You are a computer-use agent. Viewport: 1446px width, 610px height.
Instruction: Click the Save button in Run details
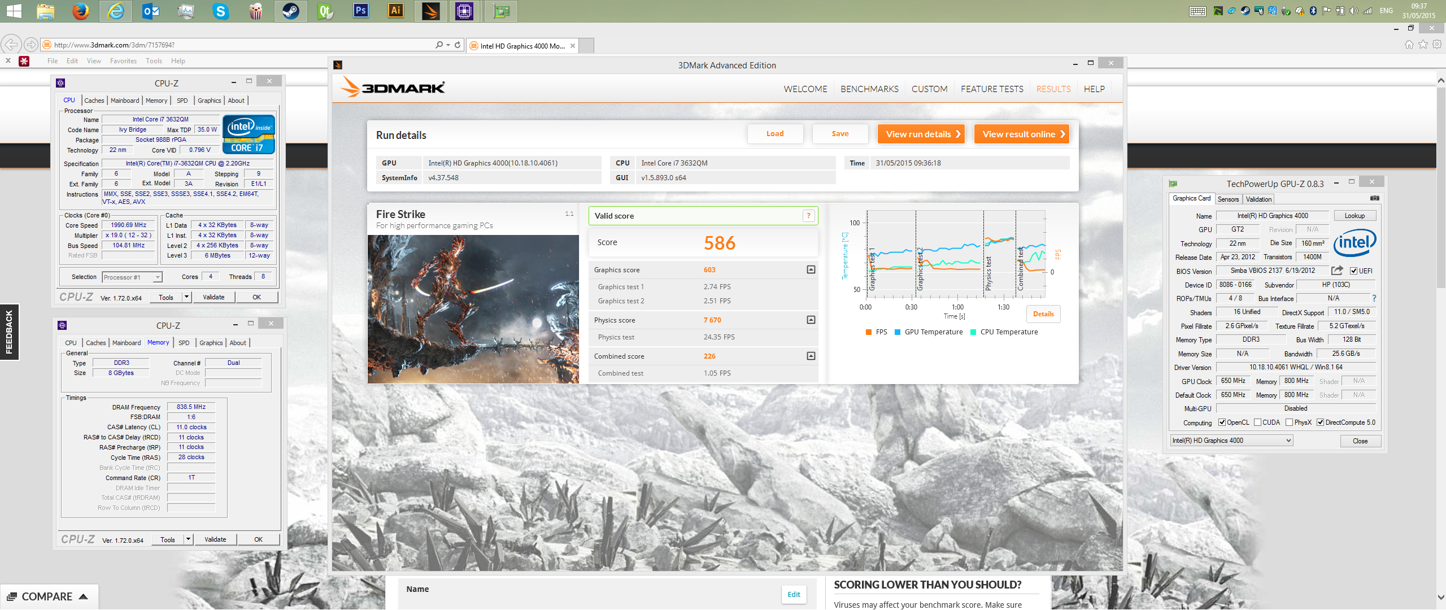coord(840,134)
